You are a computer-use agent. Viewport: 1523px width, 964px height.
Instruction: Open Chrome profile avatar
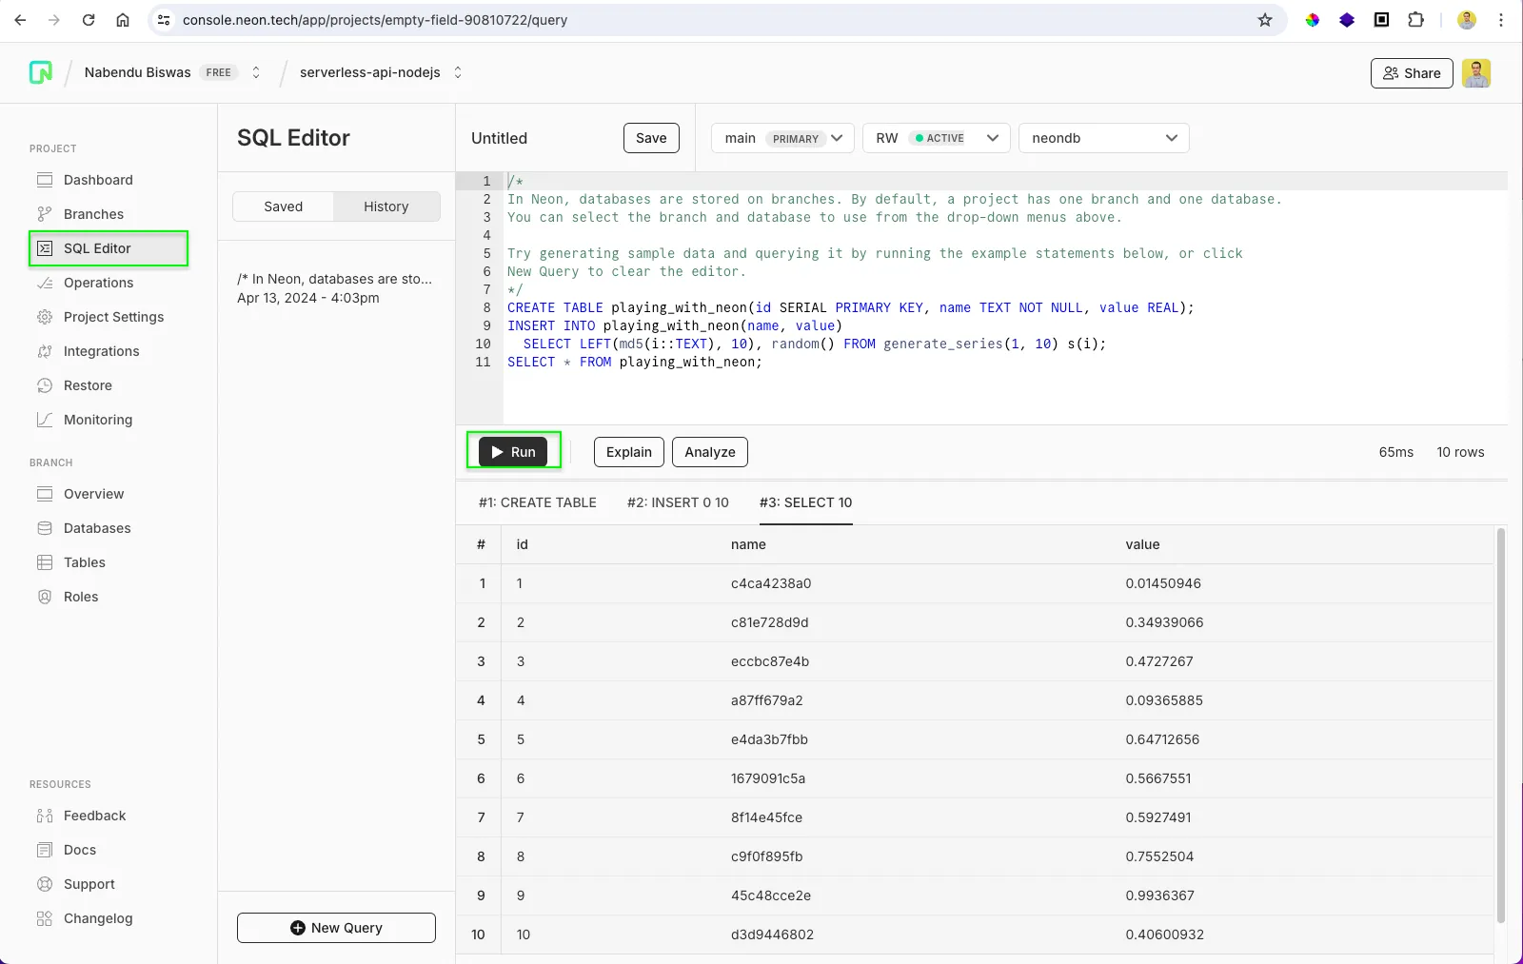1467,20
